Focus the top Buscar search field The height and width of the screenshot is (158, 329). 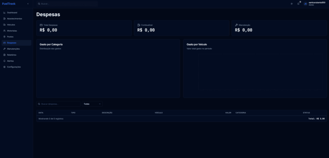click(x=67, y=4)
